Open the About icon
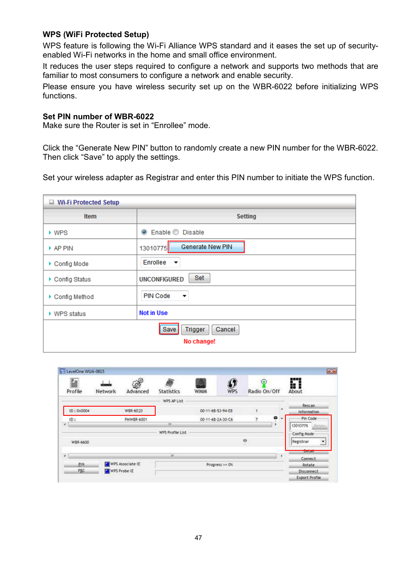 coord(295,386)
